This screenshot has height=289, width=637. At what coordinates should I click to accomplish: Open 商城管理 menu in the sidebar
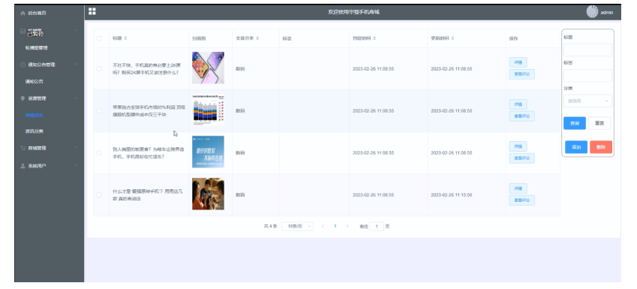(37, 148)
